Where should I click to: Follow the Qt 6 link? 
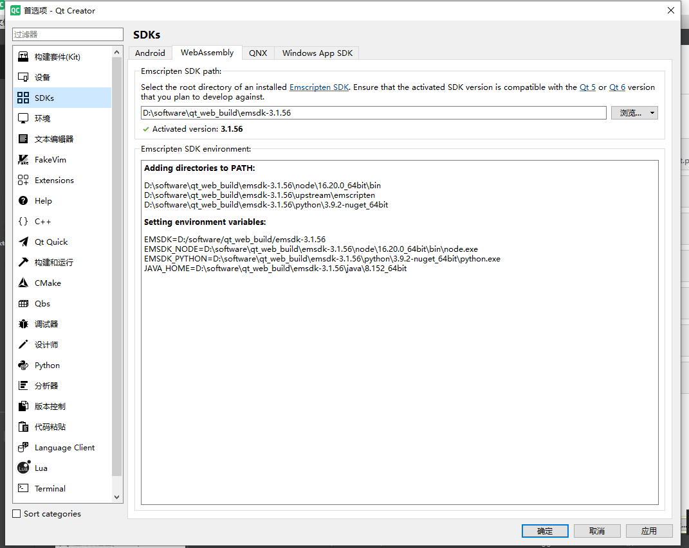point(617,87)
